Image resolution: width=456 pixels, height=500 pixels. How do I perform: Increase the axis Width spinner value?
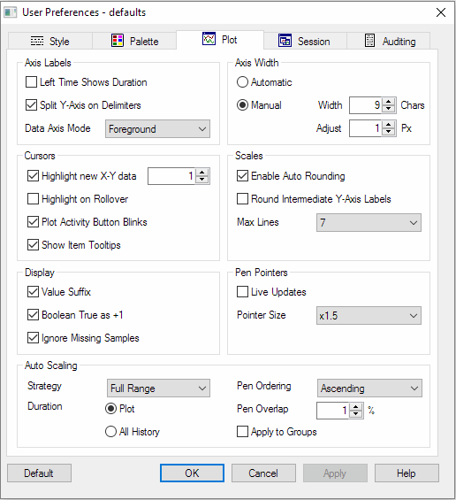[x=388, y=102]
